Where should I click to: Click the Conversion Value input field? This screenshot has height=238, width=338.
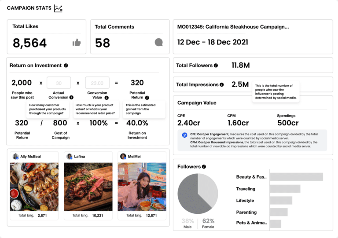(97, 83)
